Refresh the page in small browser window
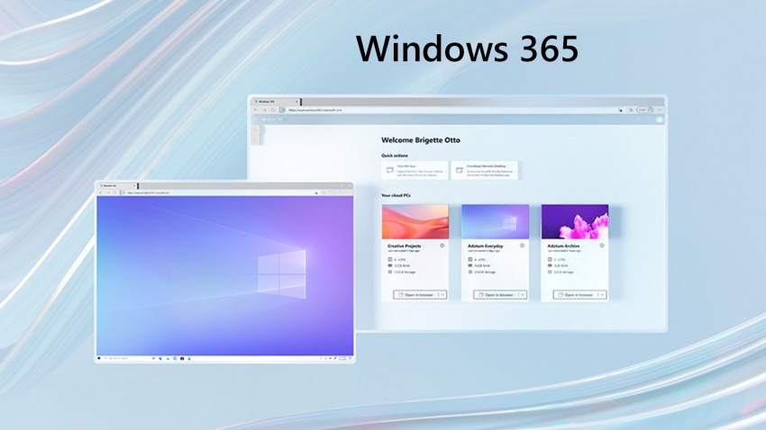 pos(115,193)
